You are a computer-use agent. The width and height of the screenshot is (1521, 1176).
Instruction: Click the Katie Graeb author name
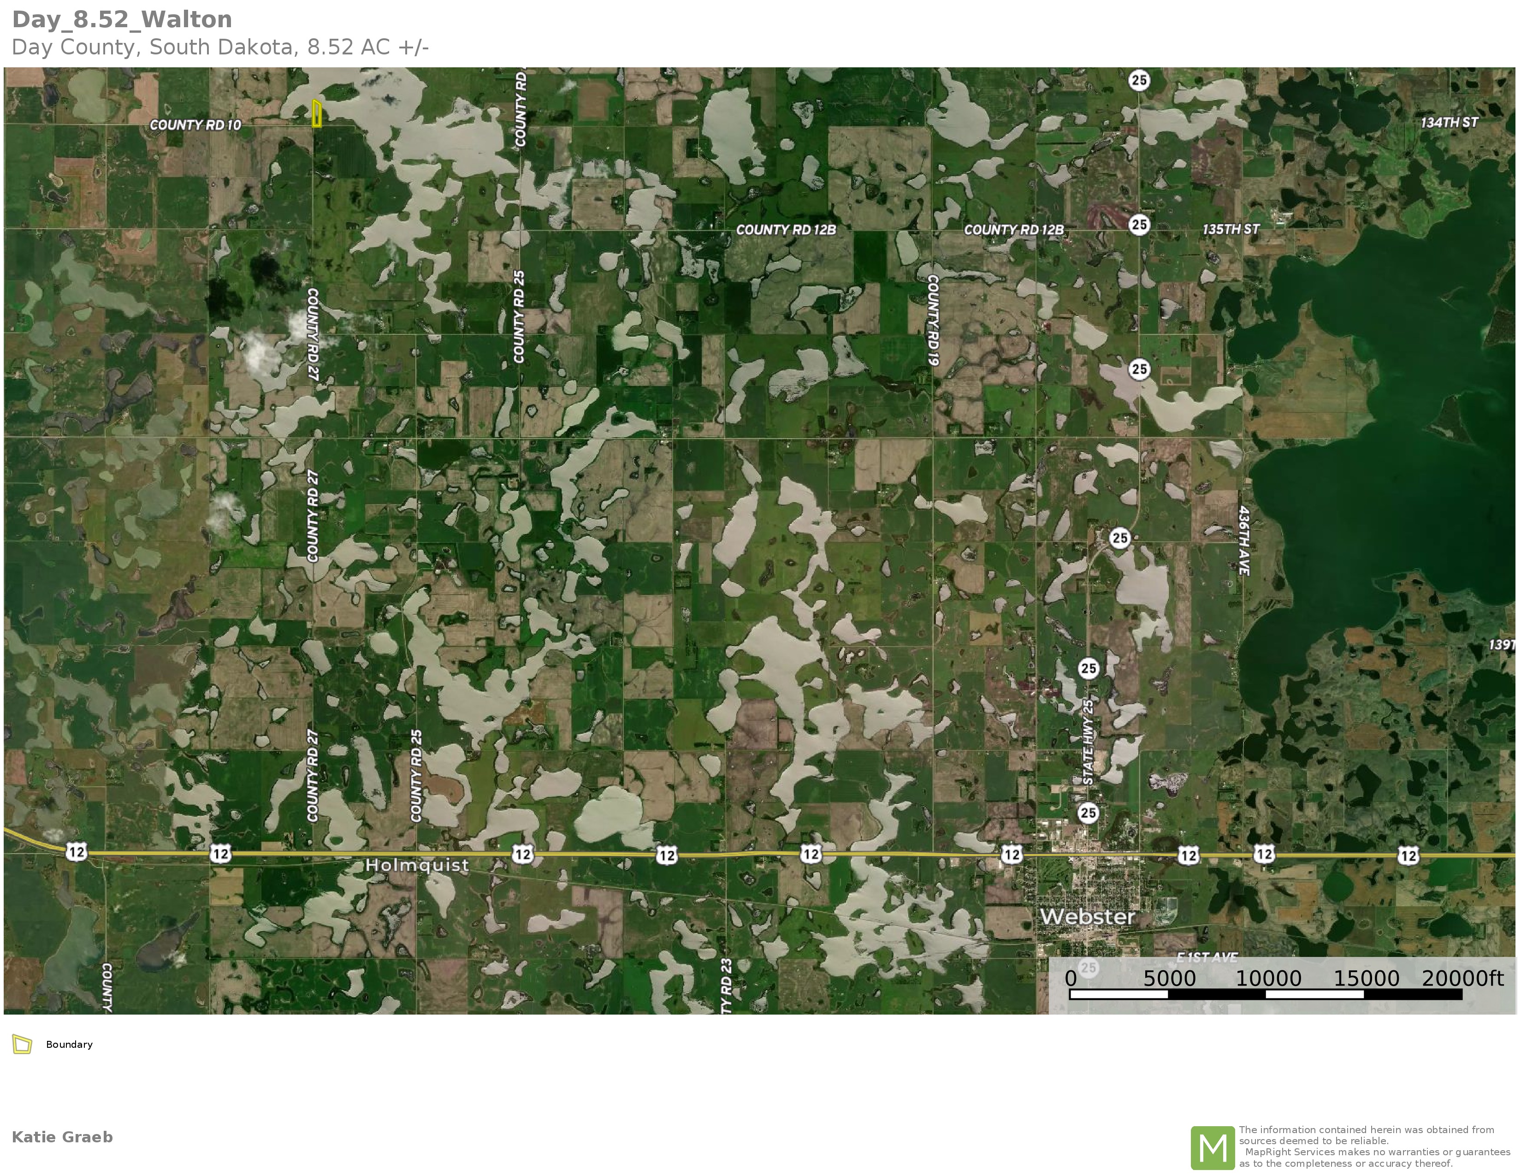point(62,1137)
